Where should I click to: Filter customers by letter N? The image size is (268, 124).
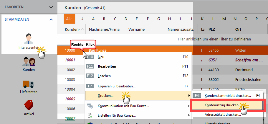(x=235, y=19)
